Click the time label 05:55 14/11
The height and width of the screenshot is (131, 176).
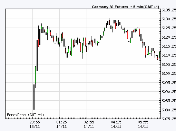[x=143, y=124]
